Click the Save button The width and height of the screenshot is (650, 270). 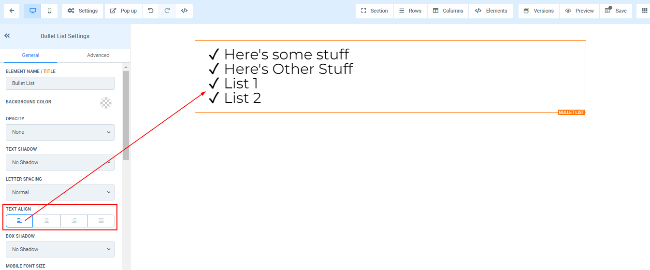[x=616, y=11]
